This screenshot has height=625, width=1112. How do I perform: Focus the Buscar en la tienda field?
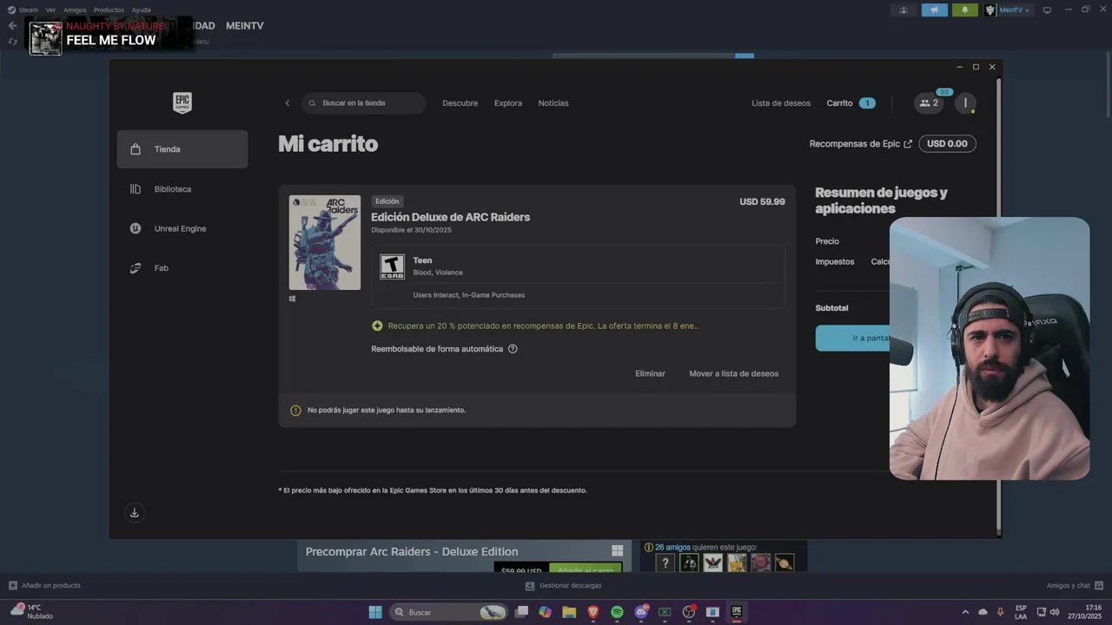click(x=364, y=103)
